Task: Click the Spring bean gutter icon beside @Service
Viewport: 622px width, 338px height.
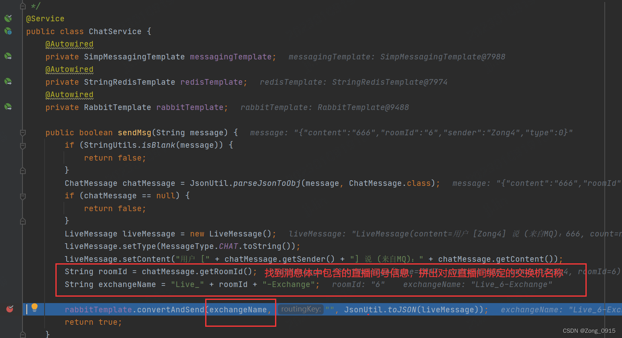Action: click(8, 18)
